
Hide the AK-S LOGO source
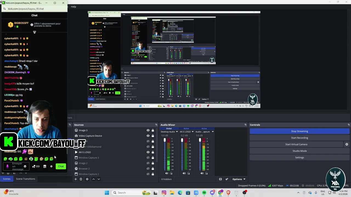coord(148,152)
